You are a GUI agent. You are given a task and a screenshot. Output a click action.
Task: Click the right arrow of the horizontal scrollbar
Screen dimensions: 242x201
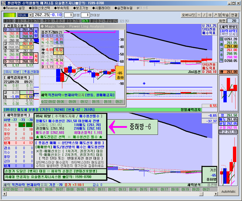[x=216, y=194]
